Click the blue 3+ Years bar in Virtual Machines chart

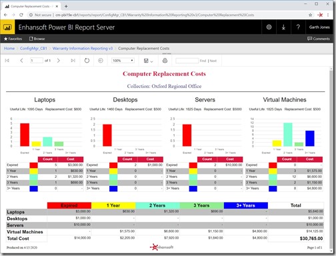[x=310, y=138]
